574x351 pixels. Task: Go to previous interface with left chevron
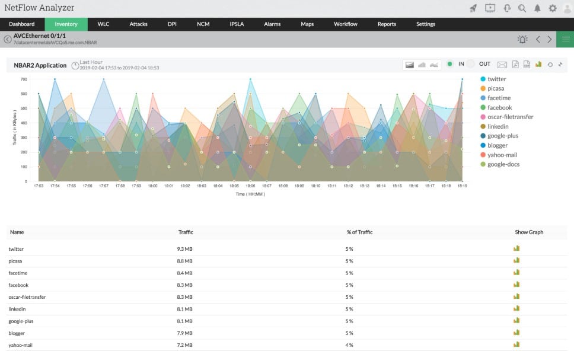point(538,39)
